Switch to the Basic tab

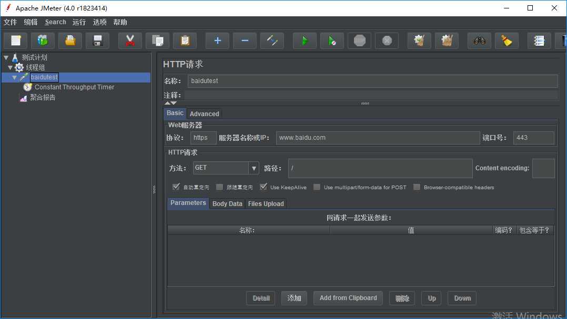coord(175,113)
